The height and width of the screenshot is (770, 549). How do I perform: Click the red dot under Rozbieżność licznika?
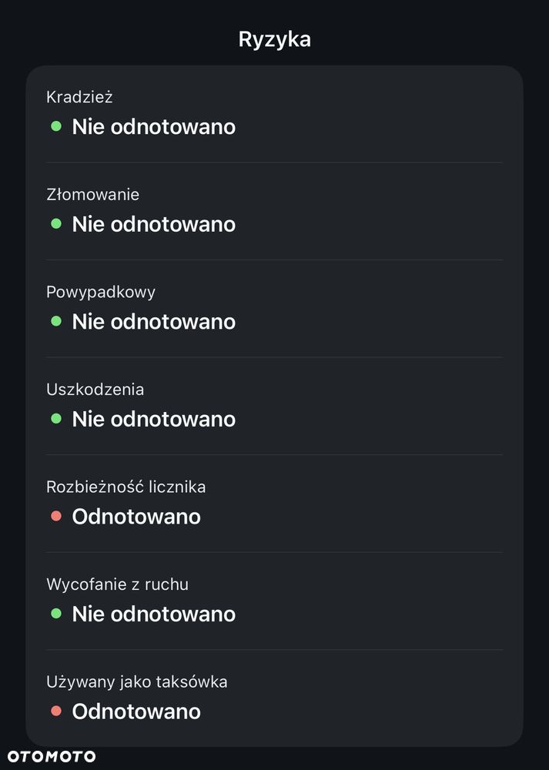tap(56, 516)
